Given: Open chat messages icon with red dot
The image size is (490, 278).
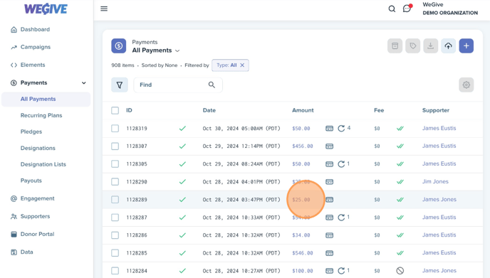Looking at the screenshot, I should tap(407, 9).
